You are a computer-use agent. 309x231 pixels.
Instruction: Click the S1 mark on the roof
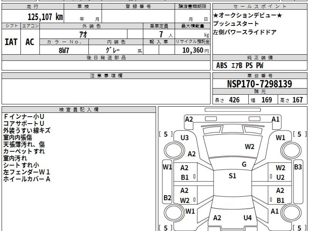pos(233,176)
